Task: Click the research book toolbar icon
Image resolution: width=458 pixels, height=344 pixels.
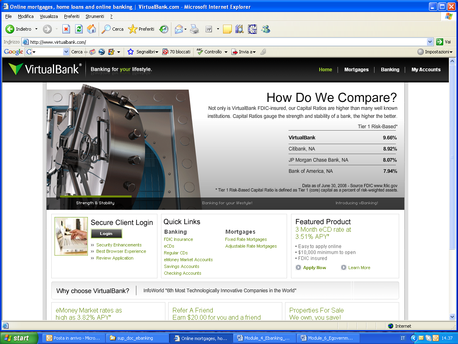Action: [239, 29]
